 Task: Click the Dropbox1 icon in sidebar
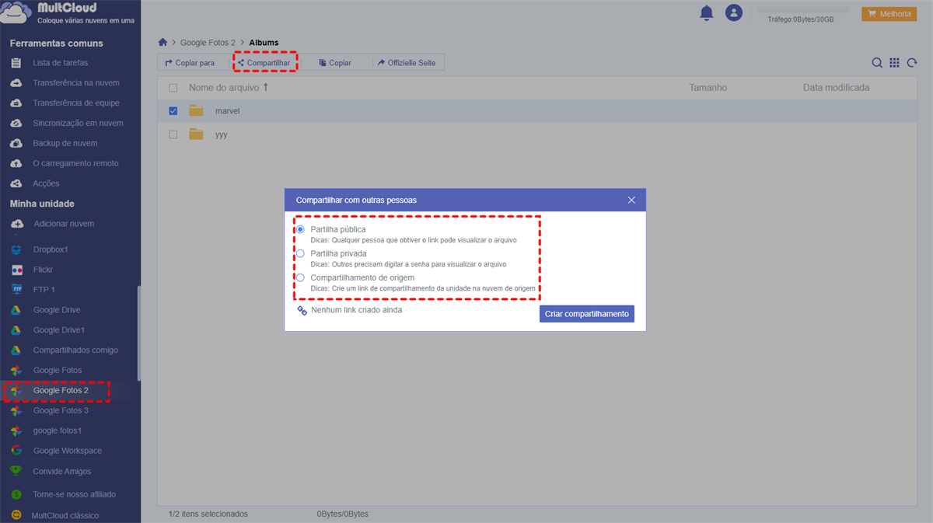point(16,249)
